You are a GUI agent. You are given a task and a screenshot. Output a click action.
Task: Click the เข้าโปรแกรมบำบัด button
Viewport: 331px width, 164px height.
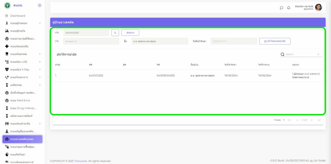[x=275, y=41]
